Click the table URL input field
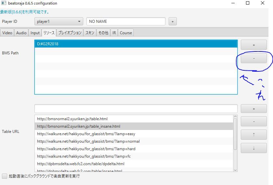The height and width of the screenshot is (185, 273). (x=136, y=108)
